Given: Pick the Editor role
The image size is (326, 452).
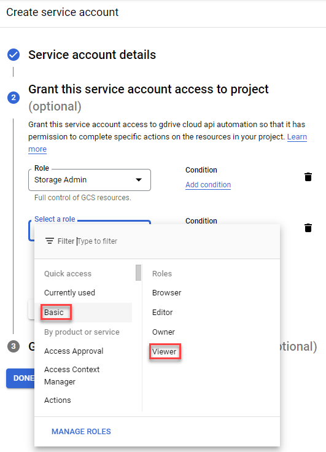Looking at the screenshot, I should (162, 313).
